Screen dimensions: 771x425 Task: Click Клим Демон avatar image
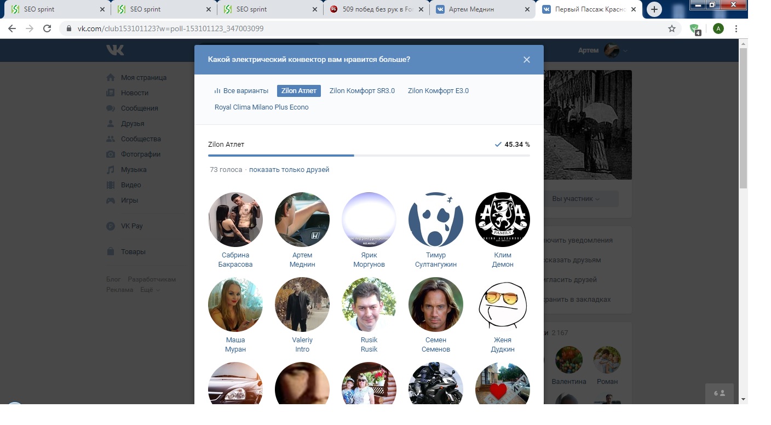point(503,220)
